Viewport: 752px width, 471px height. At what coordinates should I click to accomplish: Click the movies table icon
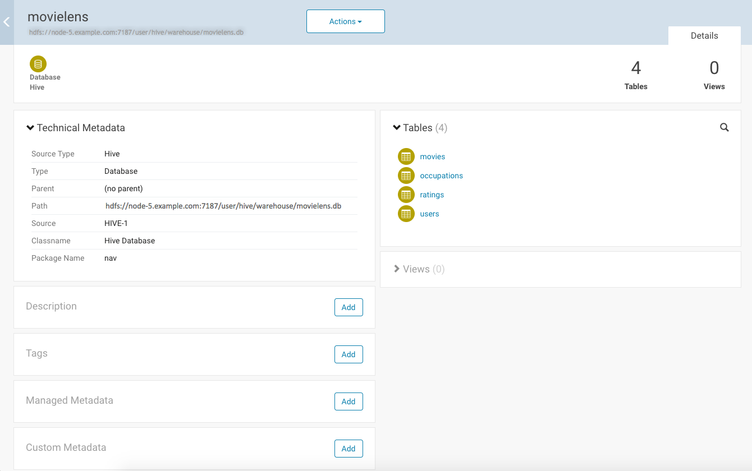click(x=406, y=156)
